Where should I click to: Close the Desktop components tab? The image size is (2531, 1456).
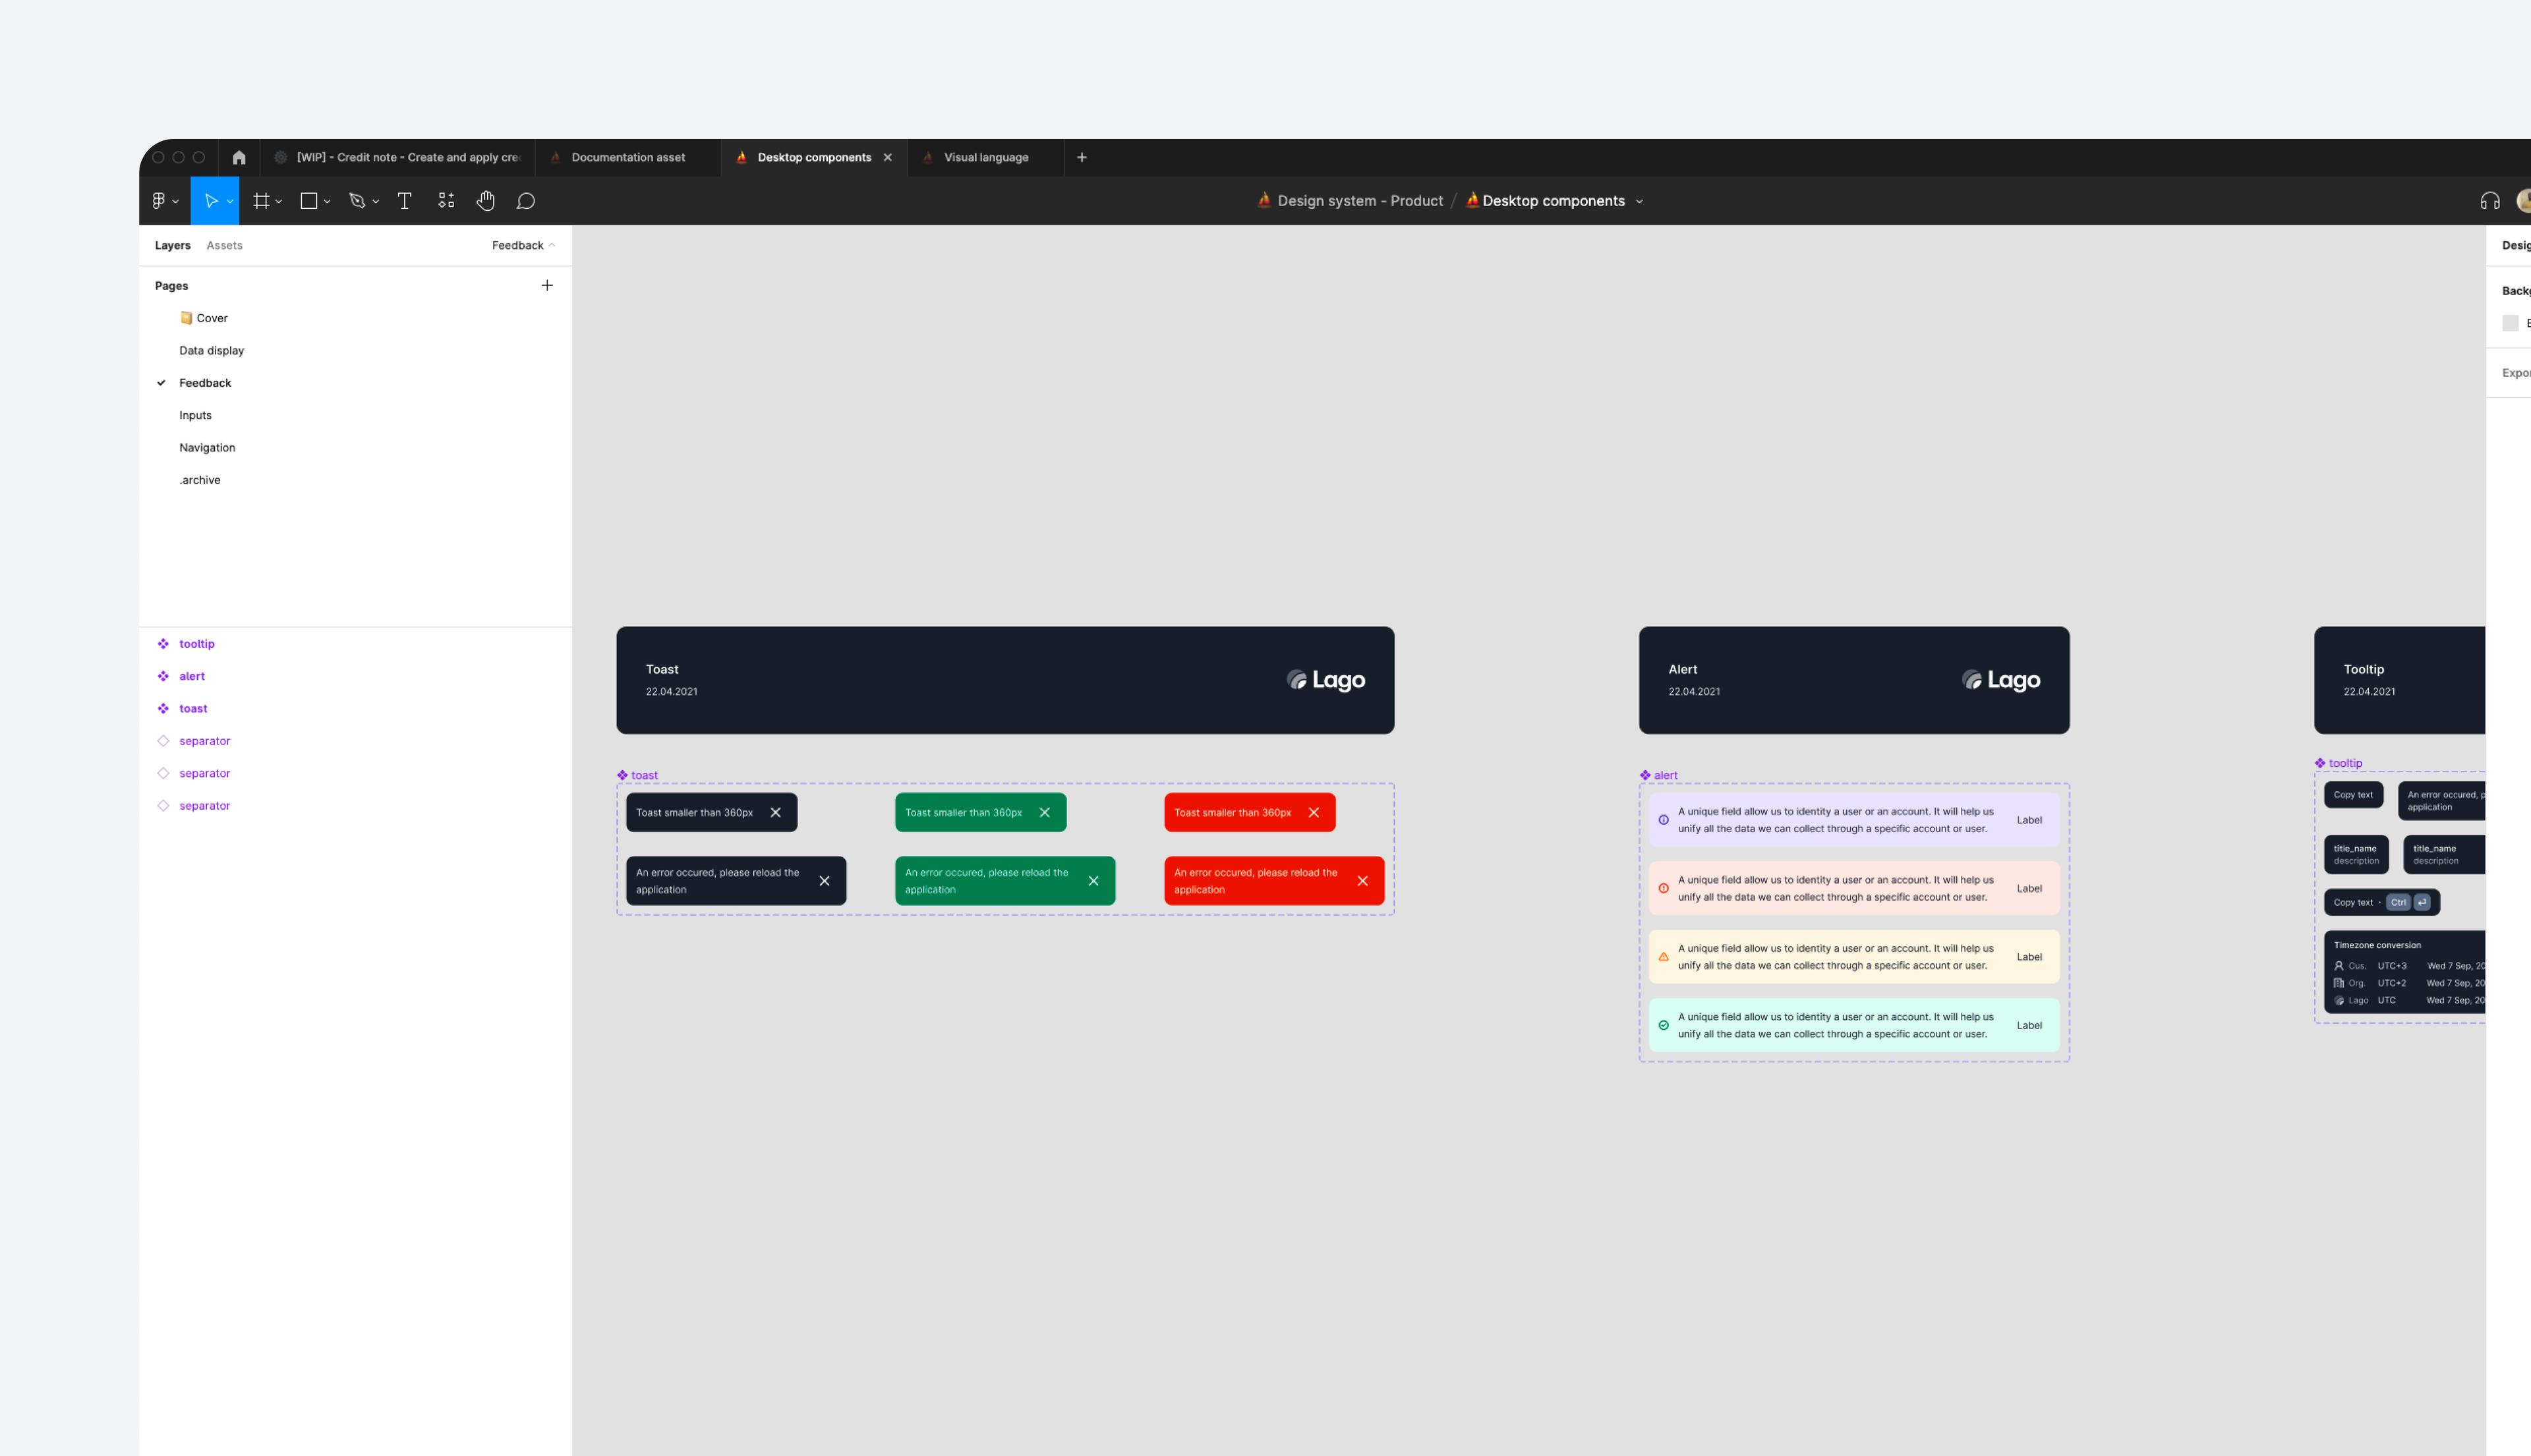click(887, 157)
